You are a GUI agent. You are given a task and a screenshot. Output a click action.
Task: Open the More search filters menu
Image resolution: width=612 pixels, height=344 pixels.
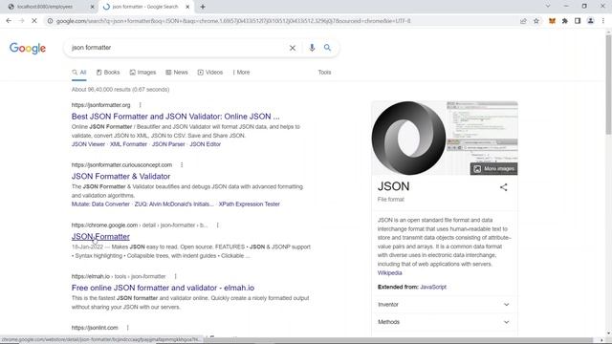coord(241,73)
